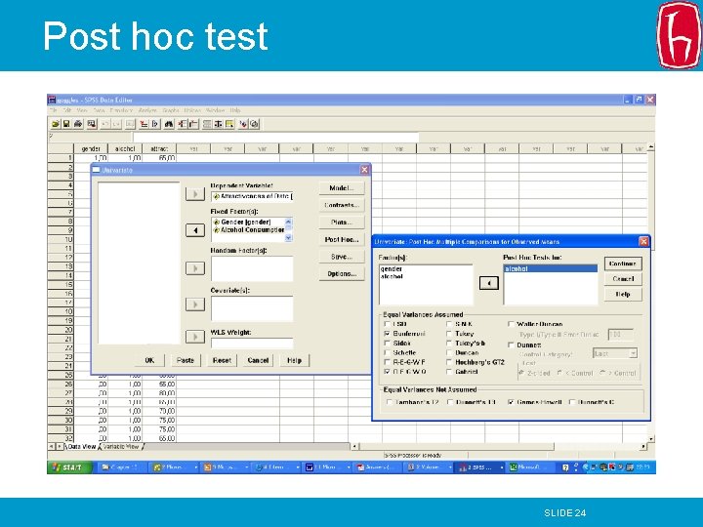Click arrow button next to Dependent Variable
Screen dimensions: 703x527
[195, 194]
